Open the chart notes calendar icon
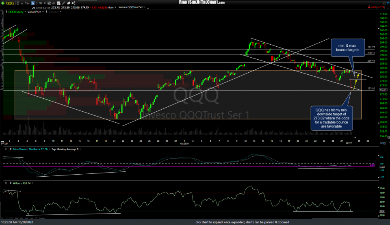This screenshot has height=225, width=390. tap(58, 3)
